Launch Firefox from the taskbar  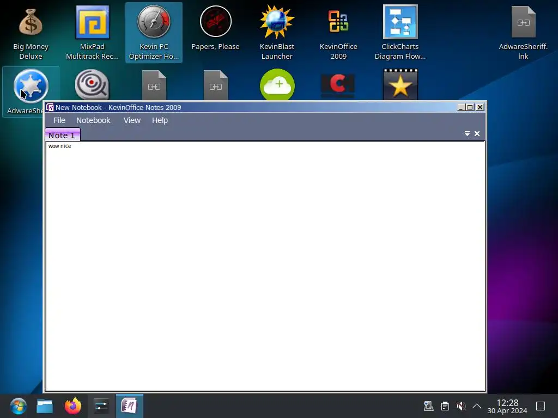tap(73, 406)
